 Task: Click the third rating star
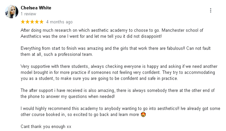[x=32, y=22]
